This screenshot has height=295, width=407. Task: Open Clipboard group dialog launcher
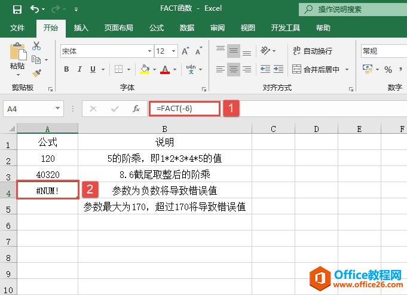pos(50,89)
